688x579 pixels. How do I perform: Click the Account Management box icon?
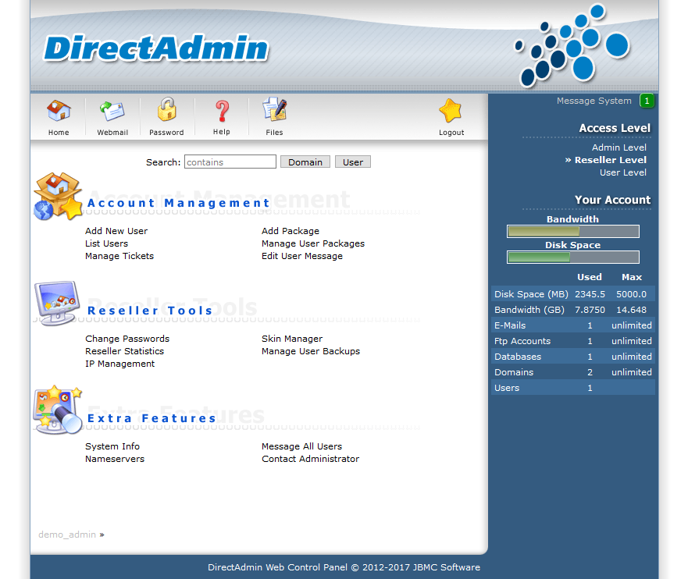tap(58, 197)
